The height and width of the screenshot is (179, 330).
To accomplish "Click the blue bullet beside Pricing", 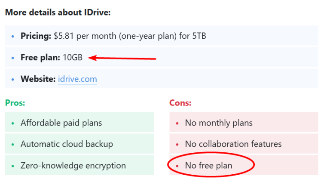I will 12,36.
